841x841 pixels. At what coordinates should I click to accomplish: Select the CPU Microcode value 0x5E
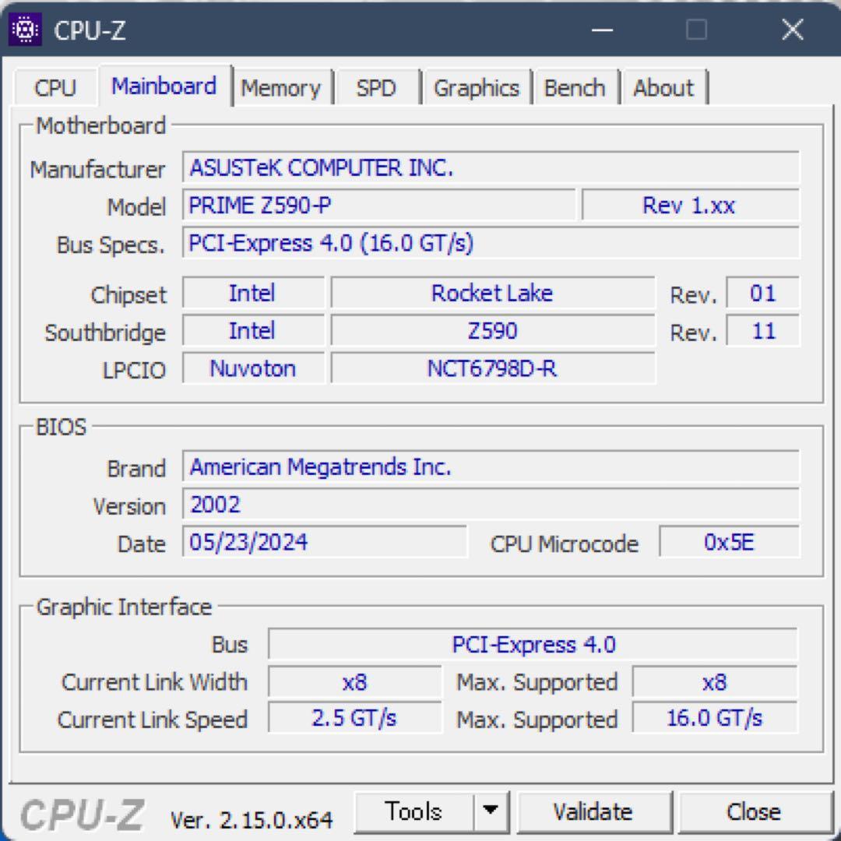[729, 542]
